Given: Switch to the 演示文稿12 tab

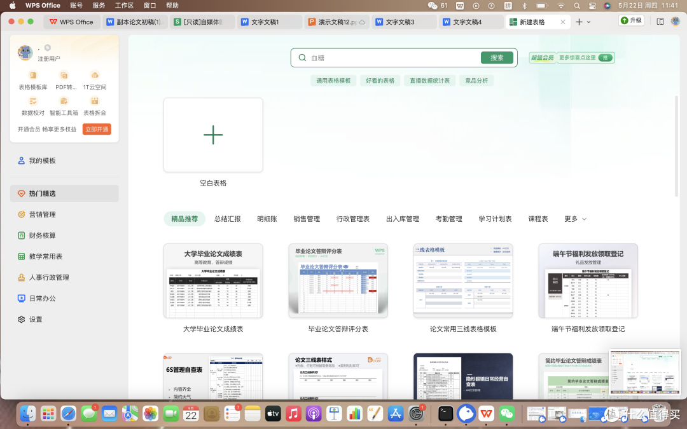Looking at the screenshot, I should 337,22.
